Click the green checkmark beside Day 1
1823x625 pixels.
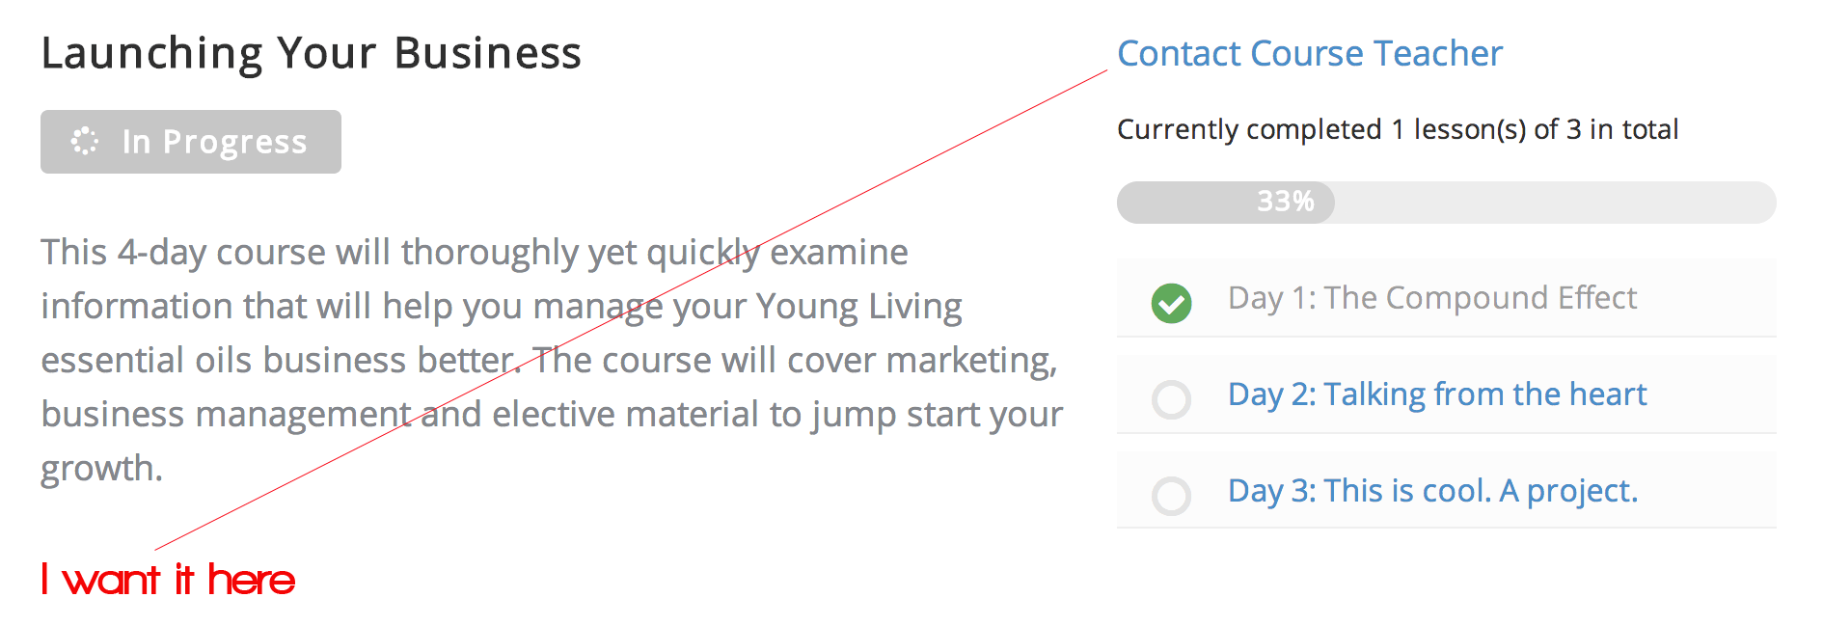point(1171,303)
